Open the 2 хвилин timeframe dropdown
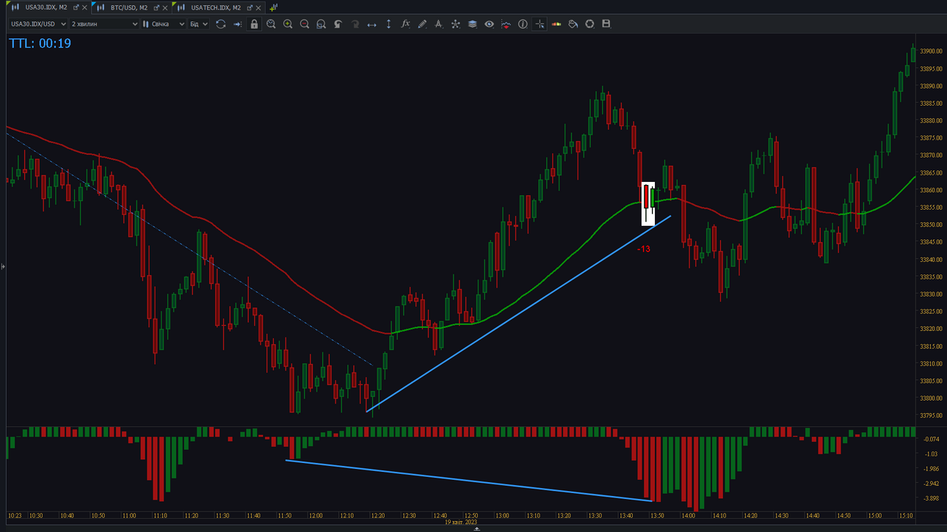This screenshot has height=532, width=947. coord(104,24)
